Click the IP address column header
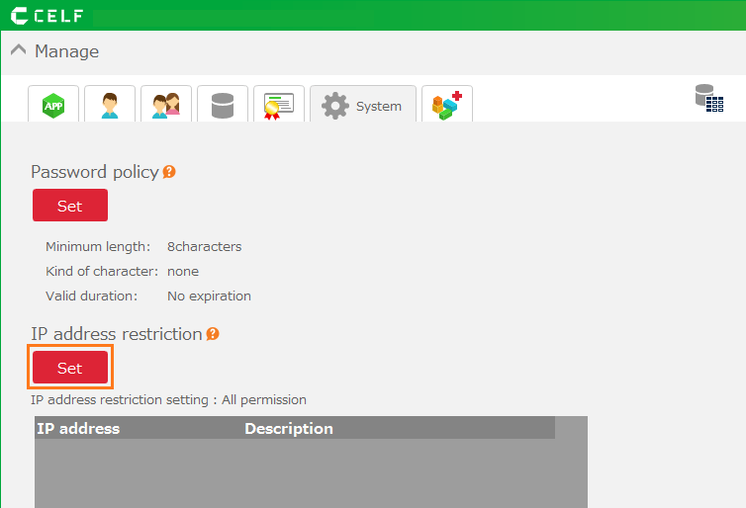 click(78, 428)
